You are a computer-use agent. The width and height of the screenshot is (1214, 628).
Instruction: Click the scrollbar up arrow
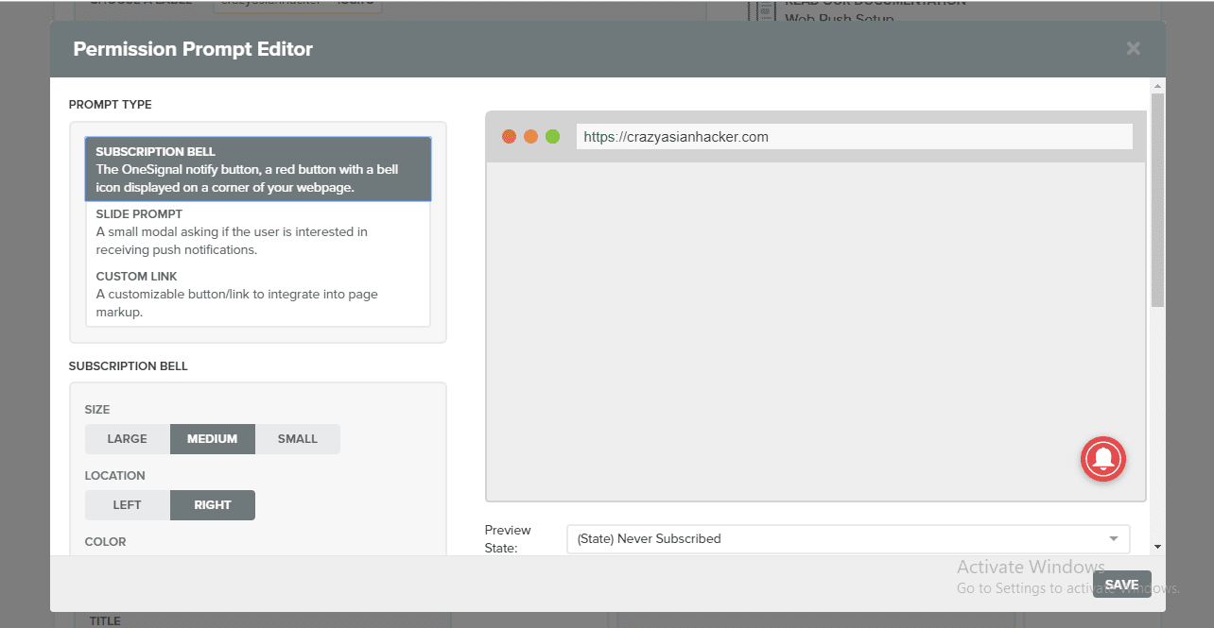[1155, 85]
